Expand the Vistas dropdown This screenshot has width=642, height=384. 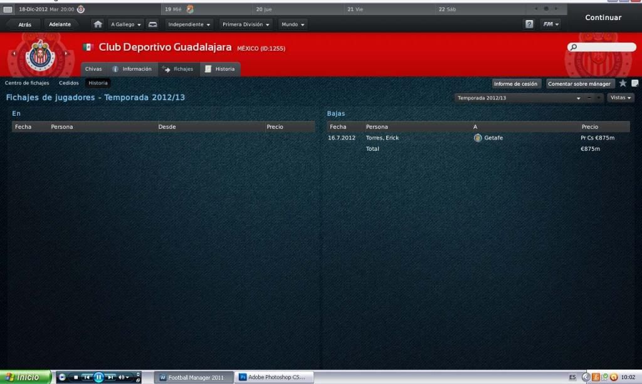[620, 98]
